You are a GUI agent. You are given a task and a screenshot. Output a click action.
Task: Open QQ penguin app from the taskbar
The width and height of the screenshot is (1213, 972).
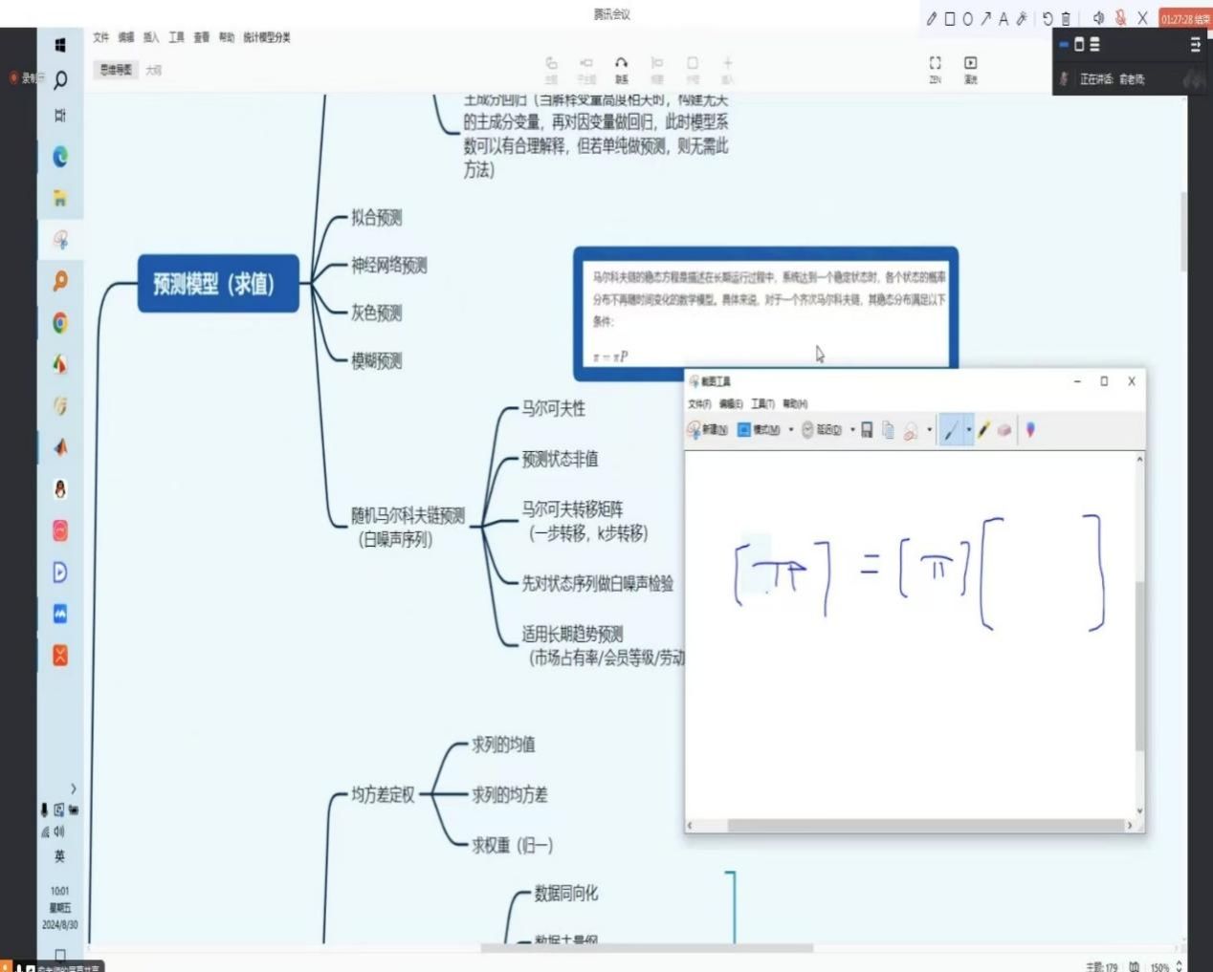[60, 489]
